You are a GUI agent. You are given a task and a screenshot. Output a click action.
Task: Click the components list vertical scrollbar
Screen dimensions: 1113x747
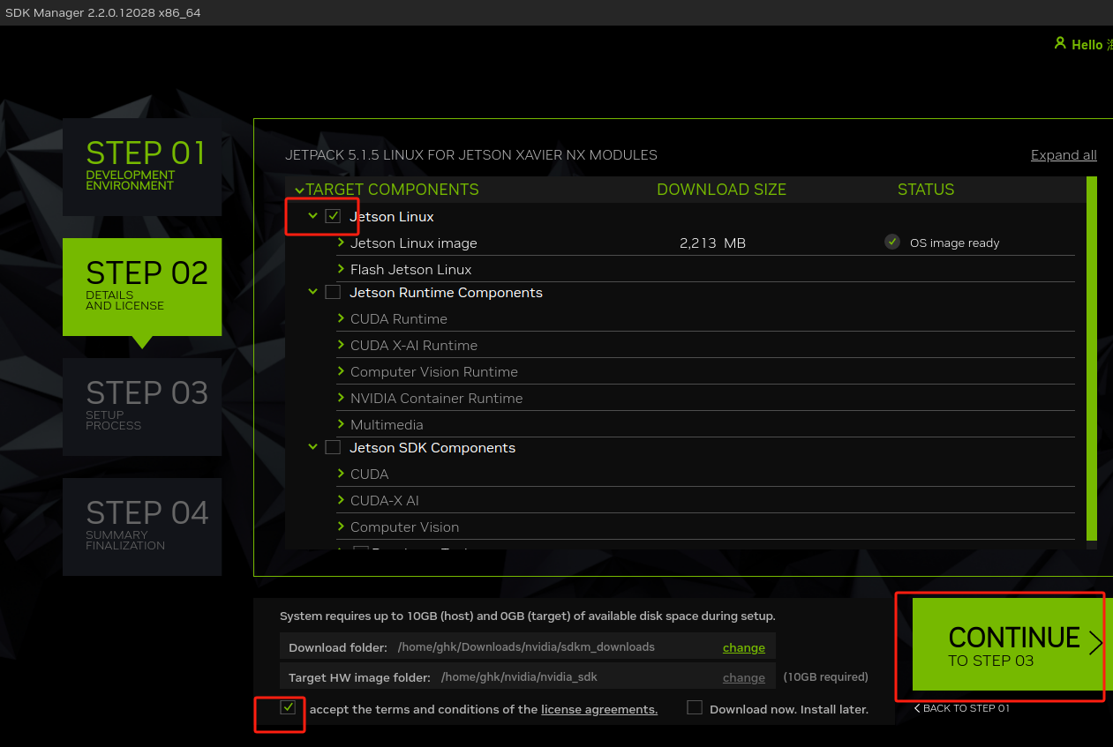pos(1092,358)
